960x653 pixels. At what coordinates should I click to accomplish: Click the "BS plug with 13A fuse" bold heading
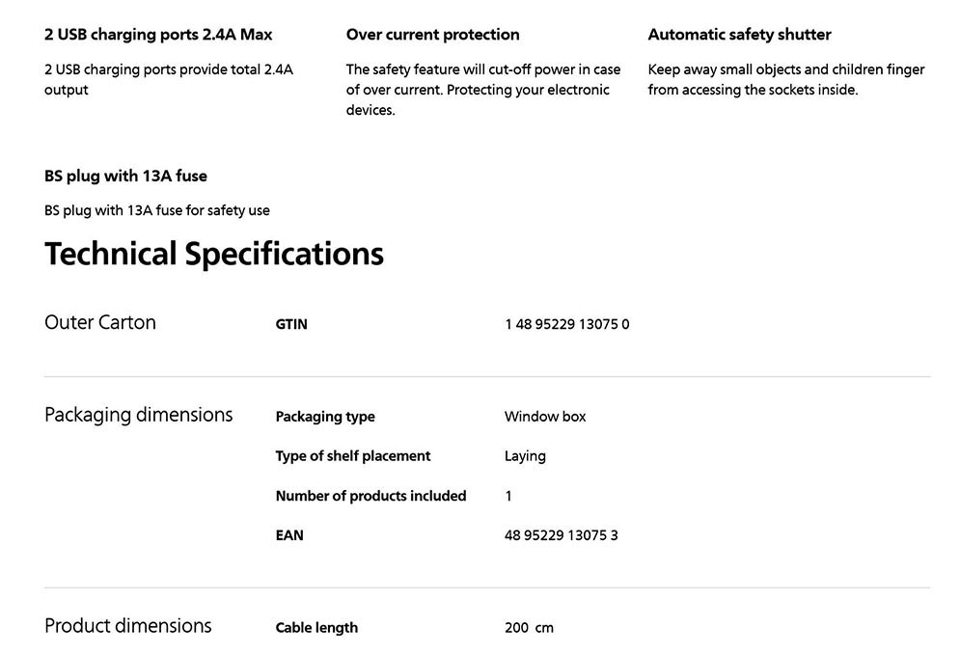coord(125,176)
